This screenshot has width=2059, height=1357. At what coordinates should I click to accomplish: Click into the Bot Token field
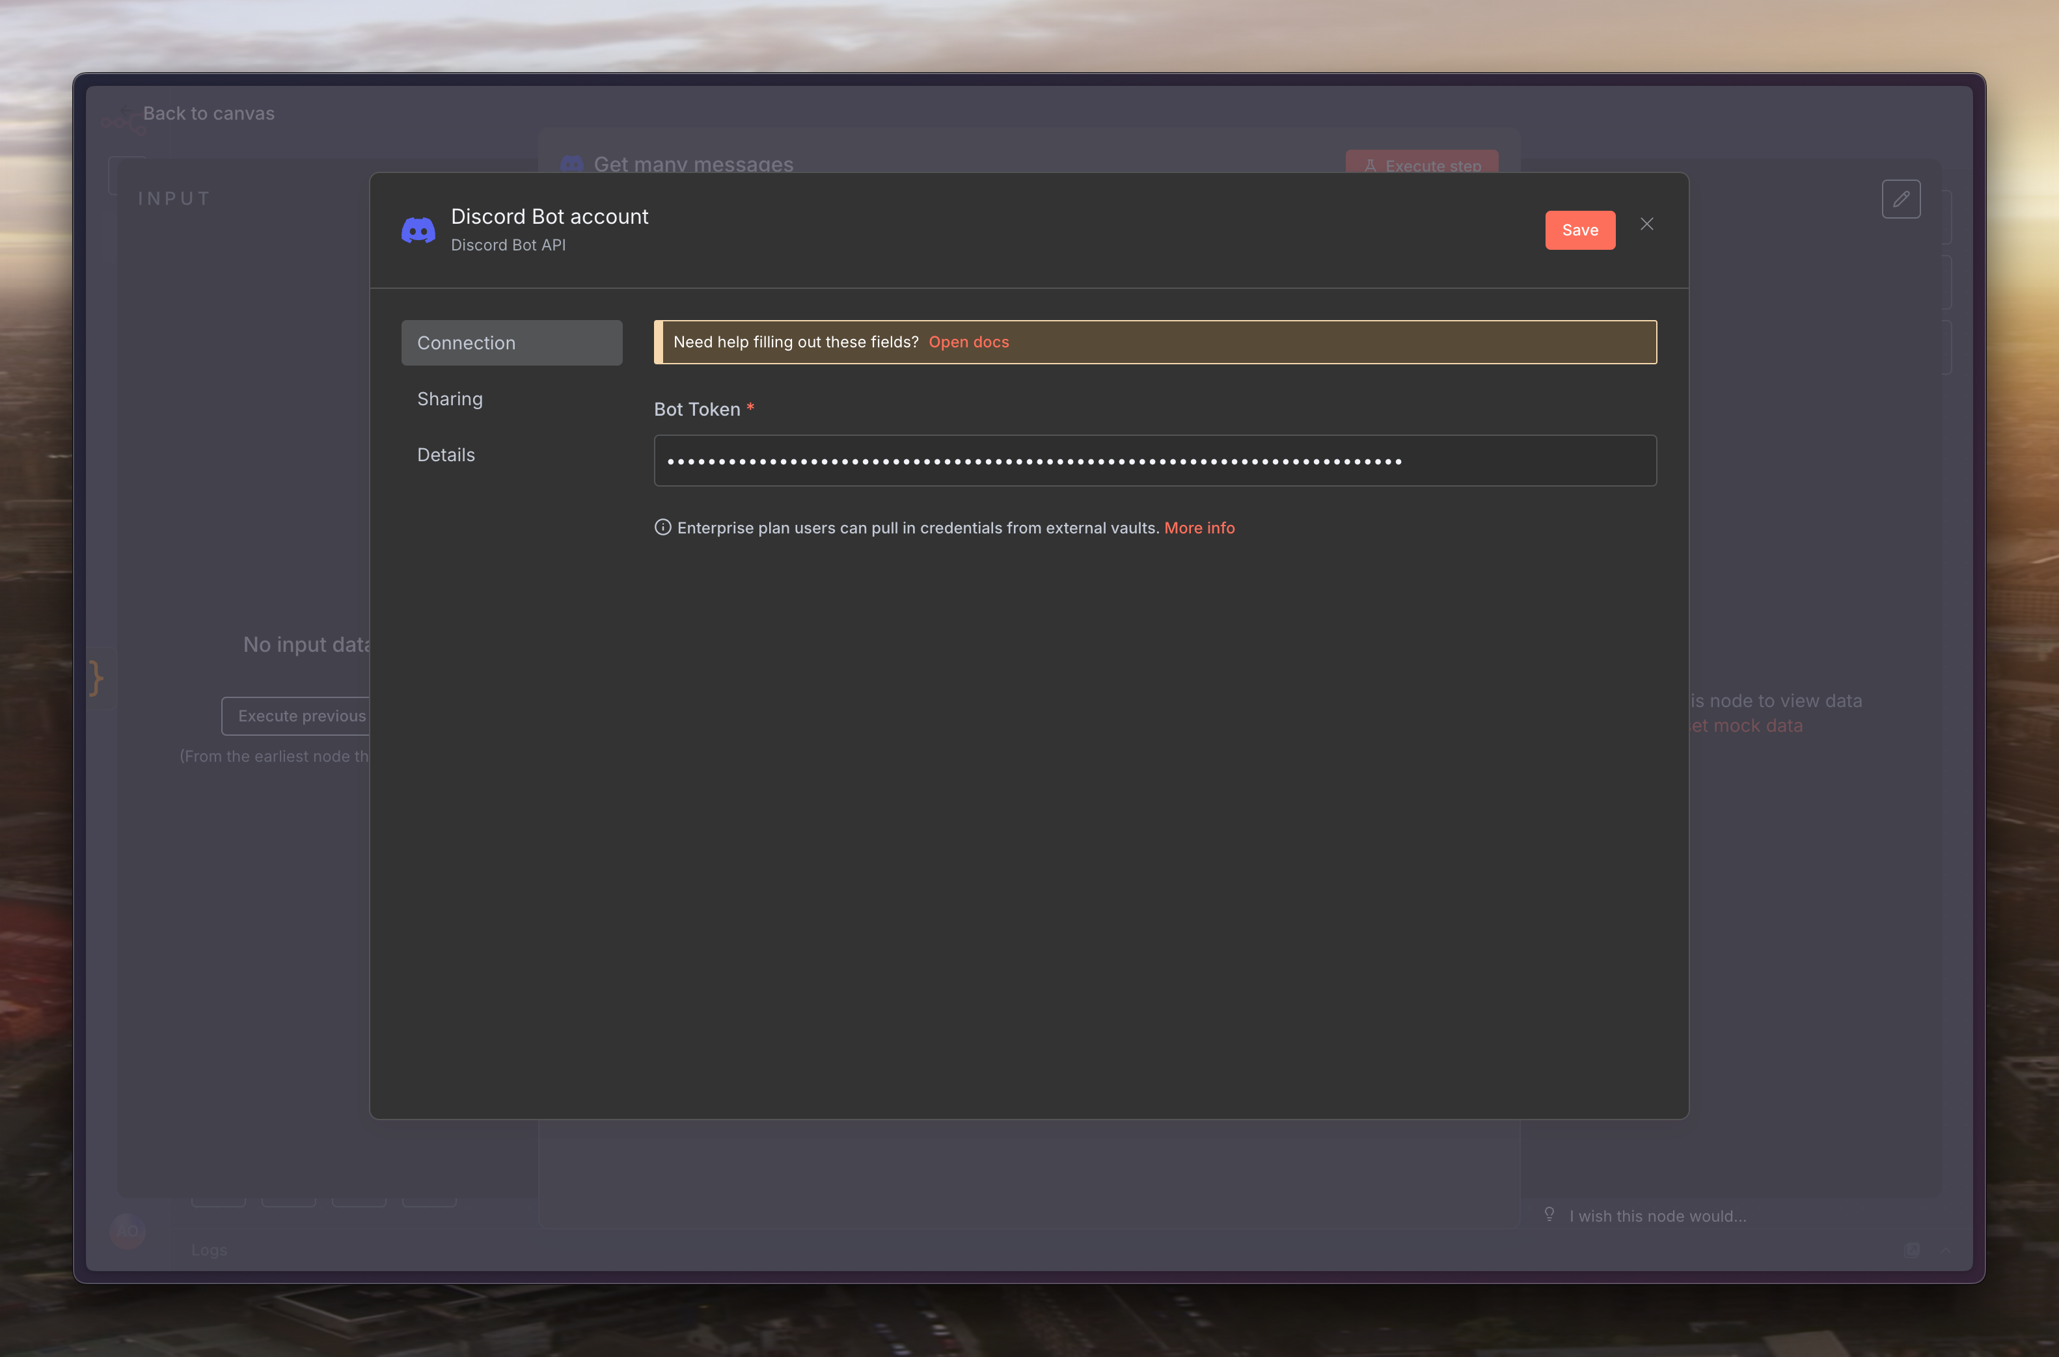click(x=1154, y=461)
